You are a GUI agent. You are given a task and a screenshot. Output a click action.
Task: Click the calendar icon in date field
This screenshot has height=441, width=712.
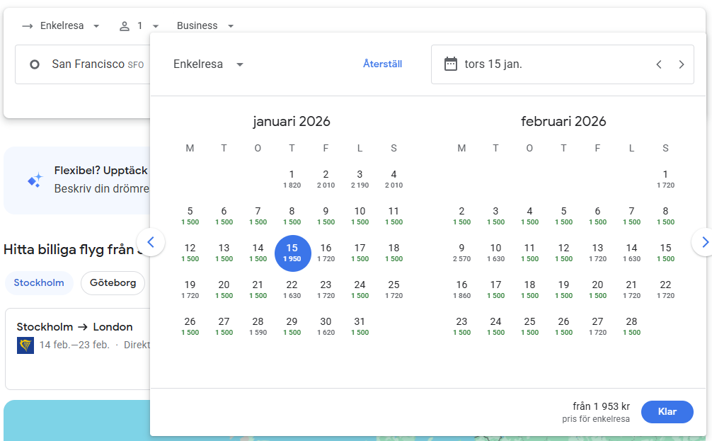[451, 64]
